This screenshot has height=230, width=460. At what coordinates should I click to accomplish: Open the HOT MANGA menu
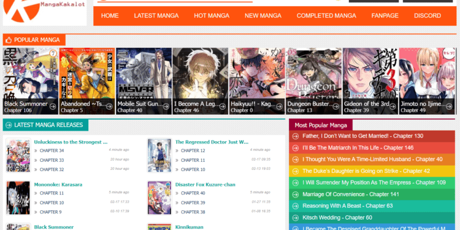coord(212,16)
